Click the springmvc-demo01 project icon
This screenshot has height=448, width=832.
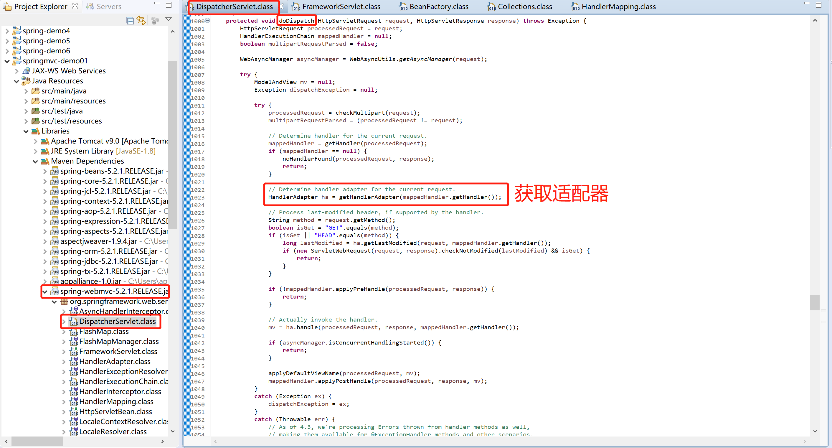coord(17,60)
